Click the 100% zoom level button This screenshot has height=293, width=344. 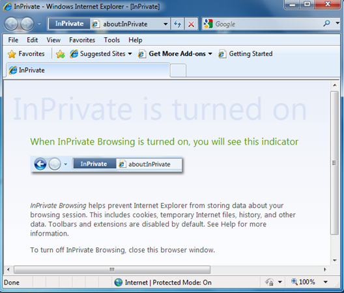pyautogui.click(x=303, y=282)
